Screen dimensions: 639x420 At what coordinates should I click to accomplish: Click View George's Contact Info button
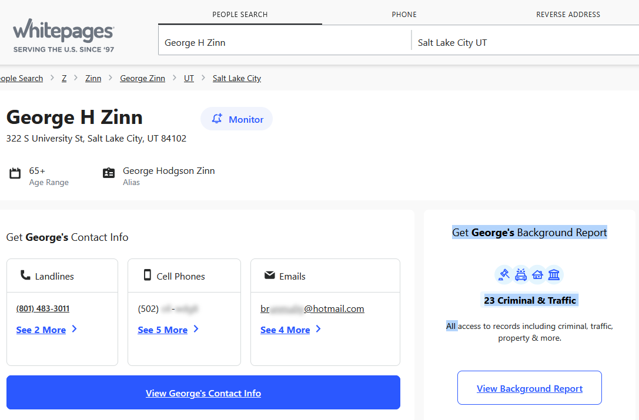point(203,393)
